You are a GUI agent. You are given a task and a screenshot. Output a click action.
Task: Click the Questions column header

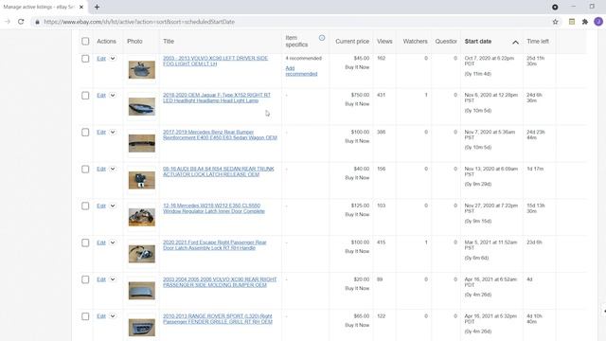(x=446, y=42)
